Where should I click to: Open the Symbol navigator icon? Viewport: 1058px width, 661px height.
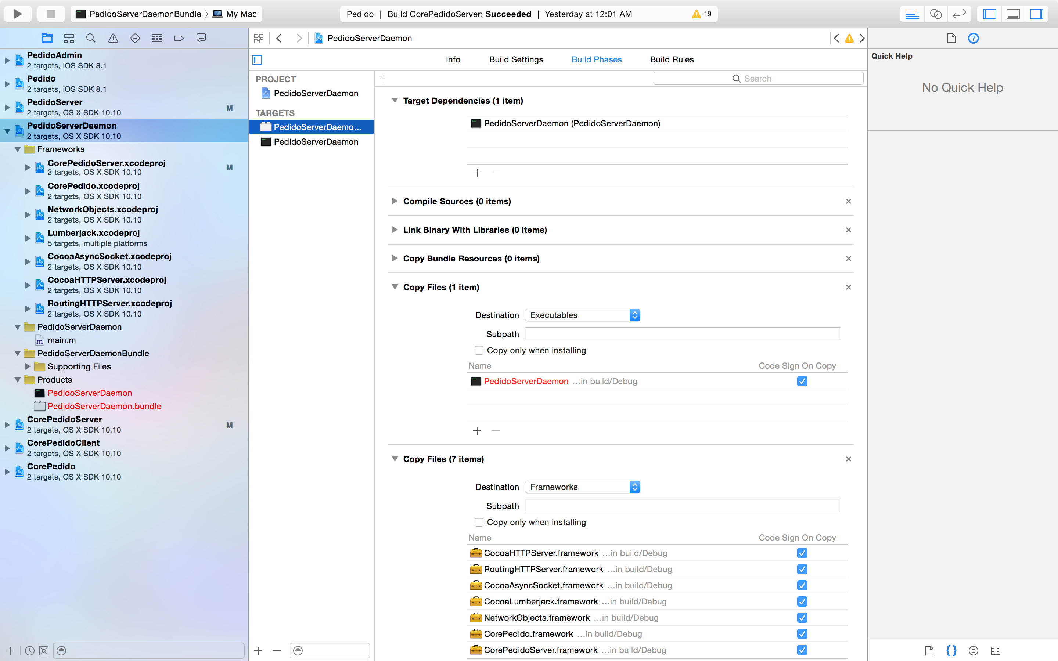click(x=69, y=39)
